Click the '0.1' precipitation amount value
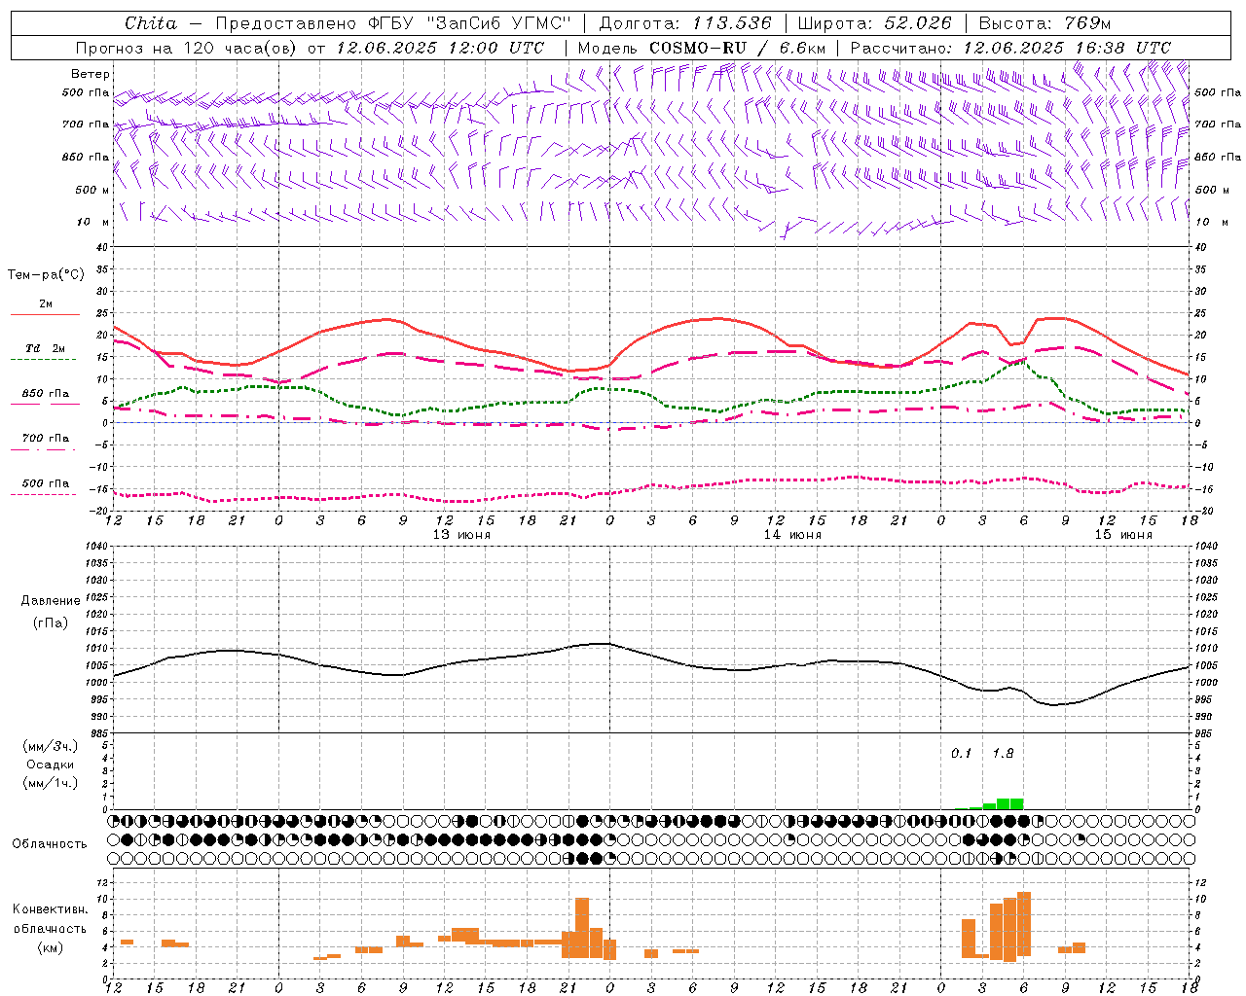 (962, 754)
